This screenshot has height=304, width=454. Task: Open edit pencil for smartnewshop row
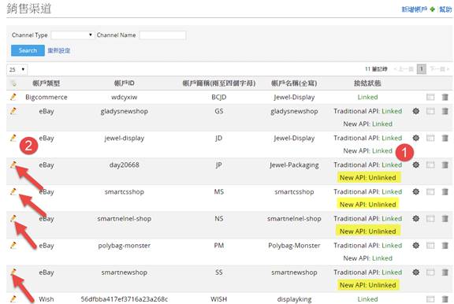[13, 272]
